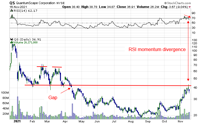Click the Apr label on time axis
201x125 pixels.
tap(65, 121)
